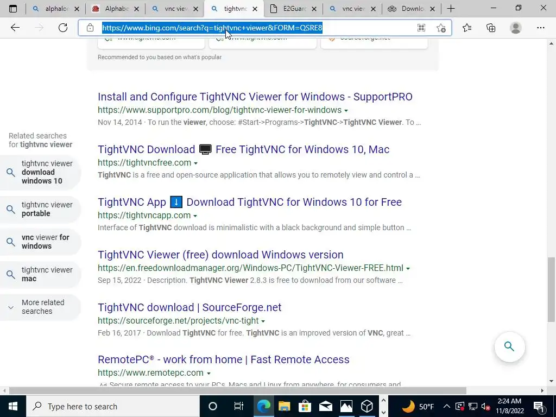Open the network tray icon
The height and width of the screenshot is (417, 556).
[473, 406]
